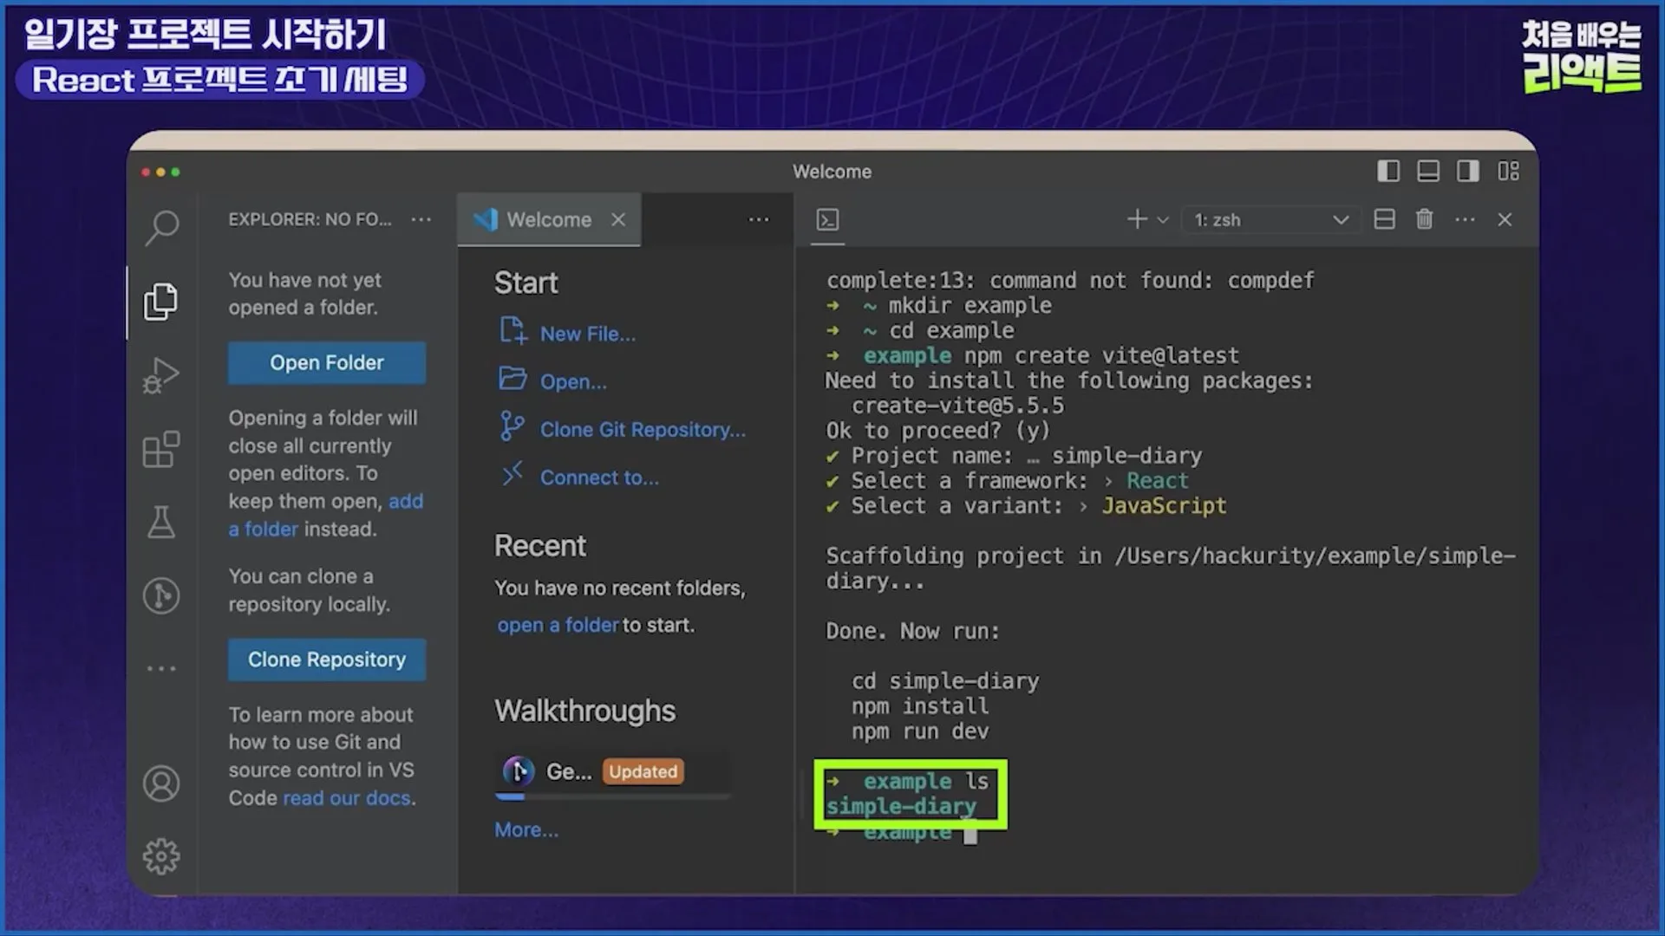Click the 'npm install' terminal line

[x=919, y=706]
